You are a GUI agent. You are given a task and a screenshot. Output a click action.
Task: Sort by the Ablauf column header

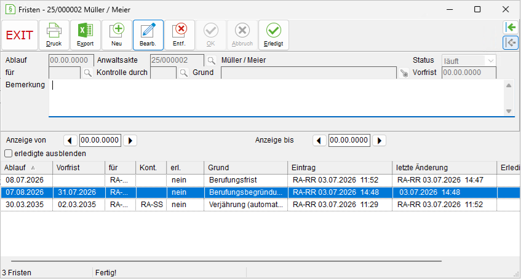pyautogui.click(x=26, y=168)
